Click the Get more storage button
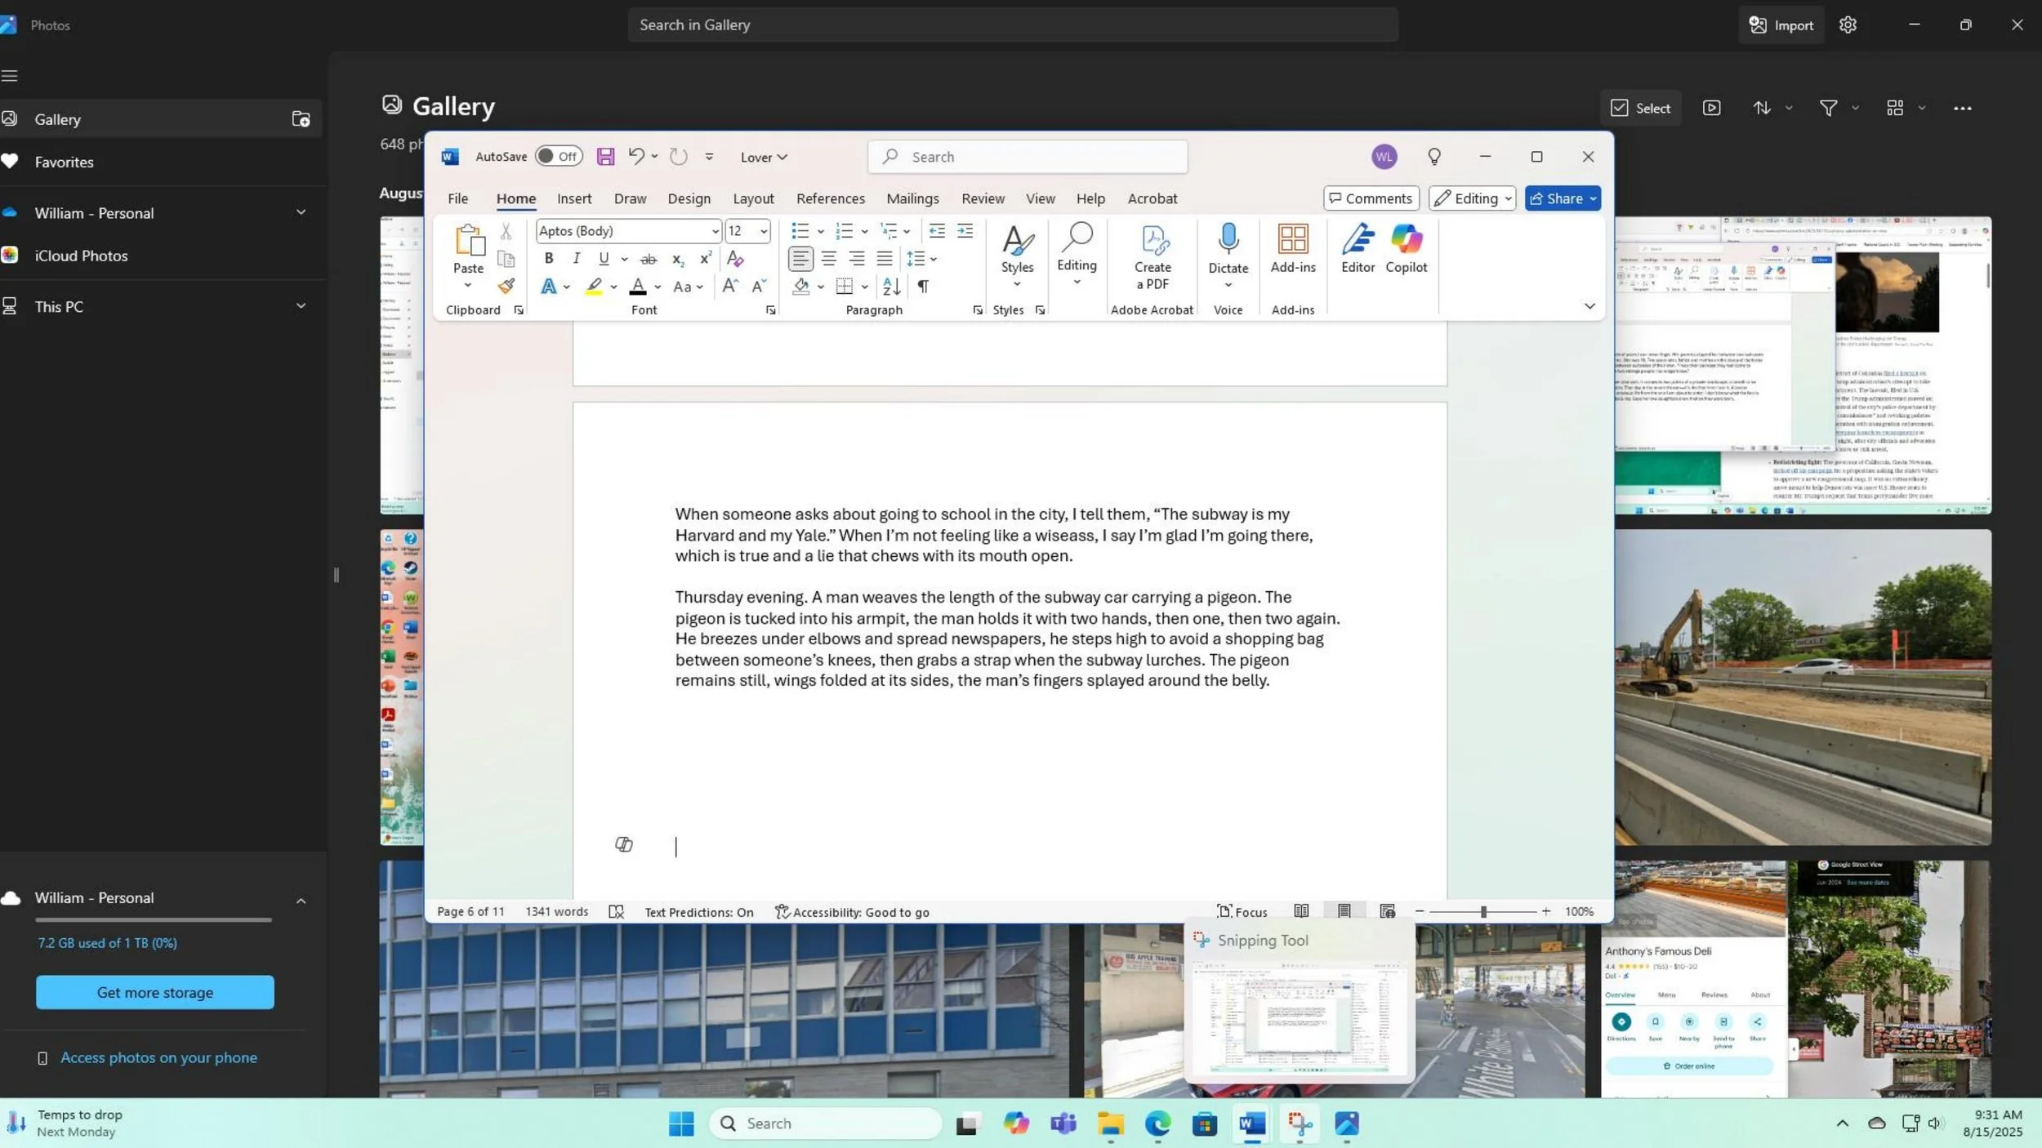Screen dimensions: 2042x1148 click(155, 992)
